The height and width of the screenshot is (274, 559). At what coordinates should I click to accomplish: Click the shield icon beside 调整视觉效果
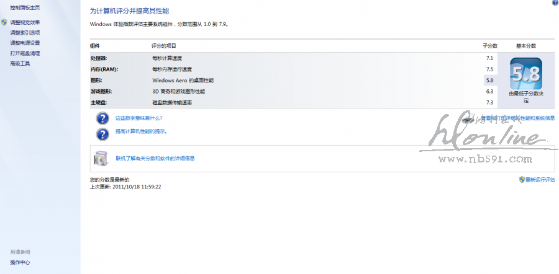pyautogui.click(x=4, y=22)
